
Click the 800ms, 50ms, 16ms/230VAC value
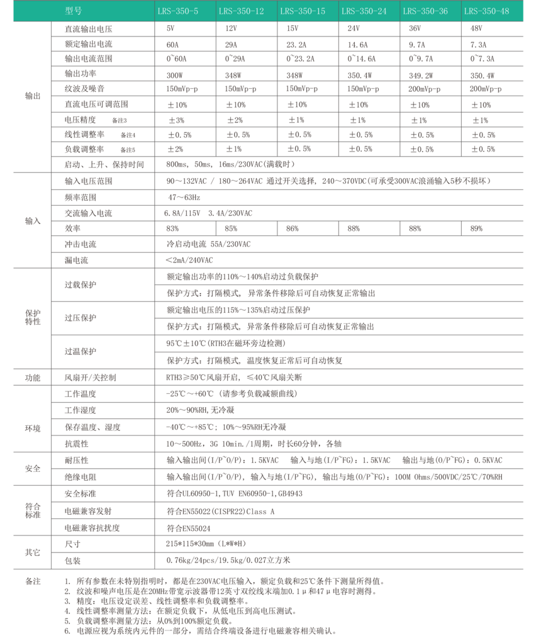pyautogui.click(x=230, y=164)
